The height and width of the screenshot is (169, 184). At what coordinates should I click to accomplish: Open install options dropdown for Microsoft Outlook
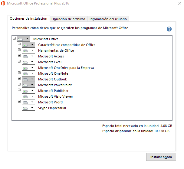tap(28, 79)
